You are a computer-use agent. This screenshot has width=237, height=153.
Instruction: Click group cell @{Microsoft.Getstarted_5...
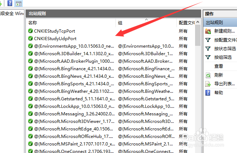click(146, 99)
